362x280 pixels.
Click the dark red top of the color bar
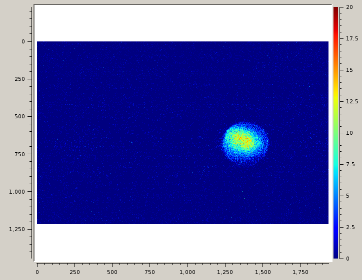coord(335,10)
